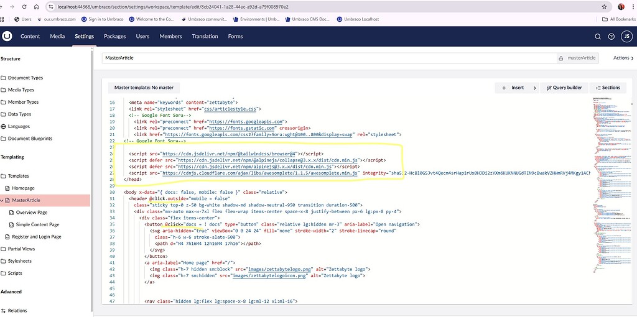Open the Packages section
The width and height of the screenshot is (637, 317).
click(x=115, y=36)
